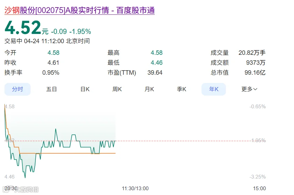294x195 pixels.
Task: Click the 换手率 label
Action: 13,73
